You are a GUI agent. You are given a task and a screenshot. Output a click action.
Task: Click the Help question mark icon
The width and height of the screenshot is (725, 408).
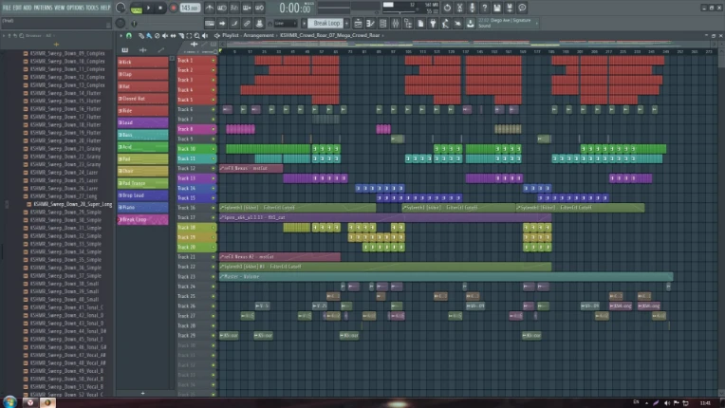click(x=485, y=8)
